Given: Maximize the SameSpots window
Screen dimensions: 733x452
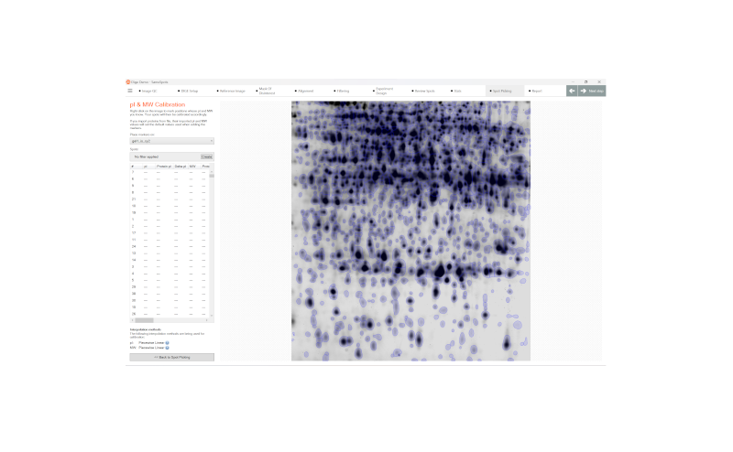Looking at the screenshot, I should [585, 81].
